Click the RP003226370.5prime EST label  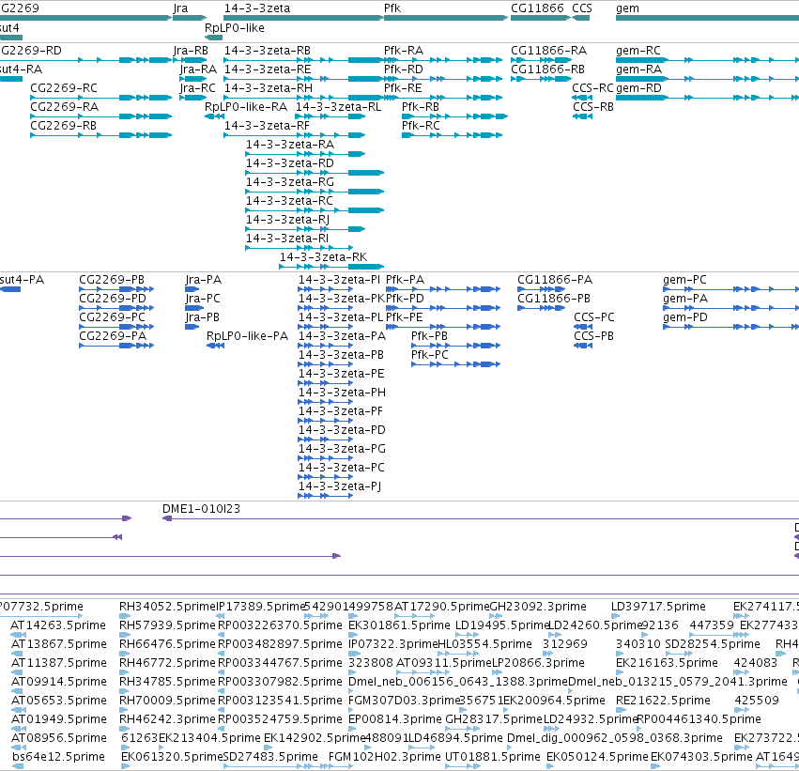tap(280, 625)
